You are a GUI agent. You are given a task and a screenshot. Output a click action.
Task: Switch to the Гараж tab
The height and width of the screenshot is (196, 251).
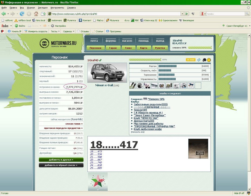point(113,48)
